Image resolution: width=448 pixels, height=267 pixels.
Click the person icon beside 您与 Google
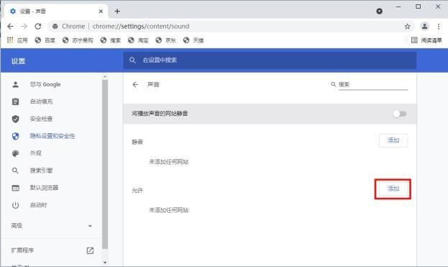point(15,84)
